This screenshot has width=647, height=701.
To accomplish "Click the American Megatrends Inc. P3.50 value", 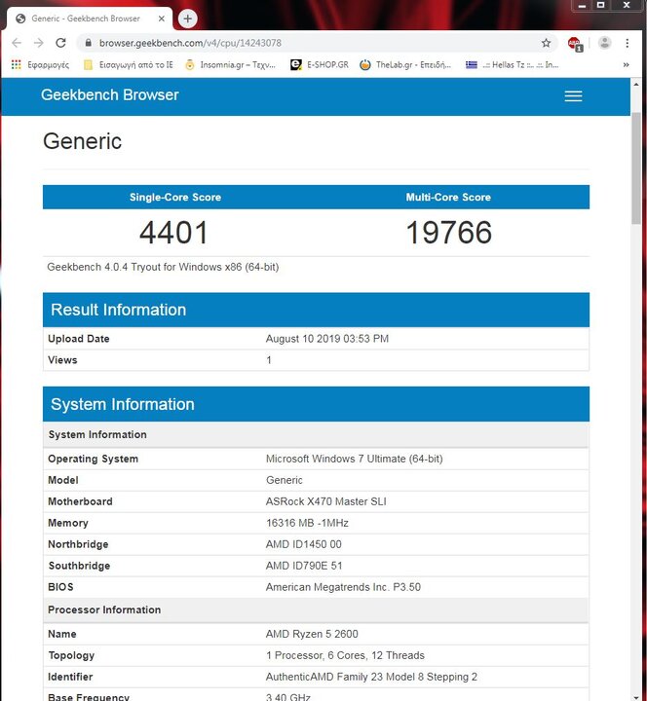I will click(x=343, y=587).
